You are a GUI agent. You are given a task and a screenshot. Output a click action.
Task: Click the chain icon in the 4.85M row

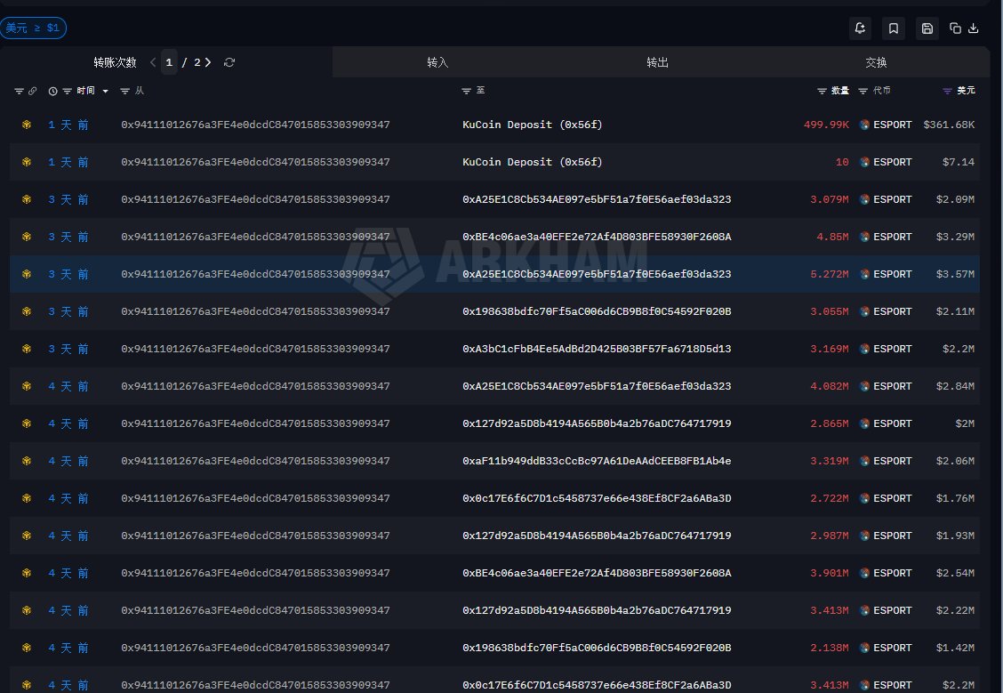pyautogui.click(x=26, y=236)
